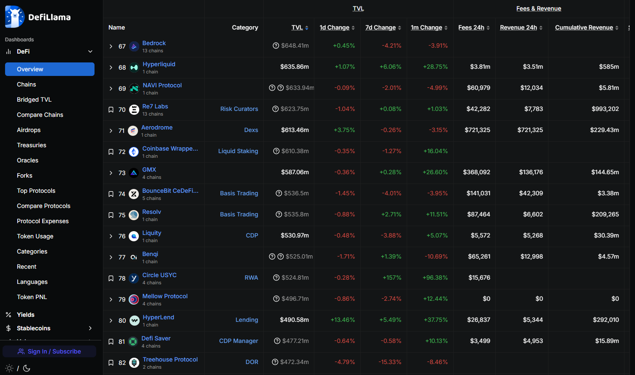Click the Aerodrome logo icon
The width and height of the screenshot is (635, 375).
133,131
